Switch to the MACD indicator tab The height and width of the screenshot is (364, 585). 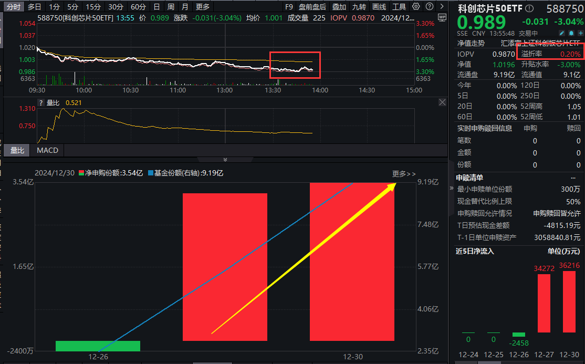[x=47, y=150]
